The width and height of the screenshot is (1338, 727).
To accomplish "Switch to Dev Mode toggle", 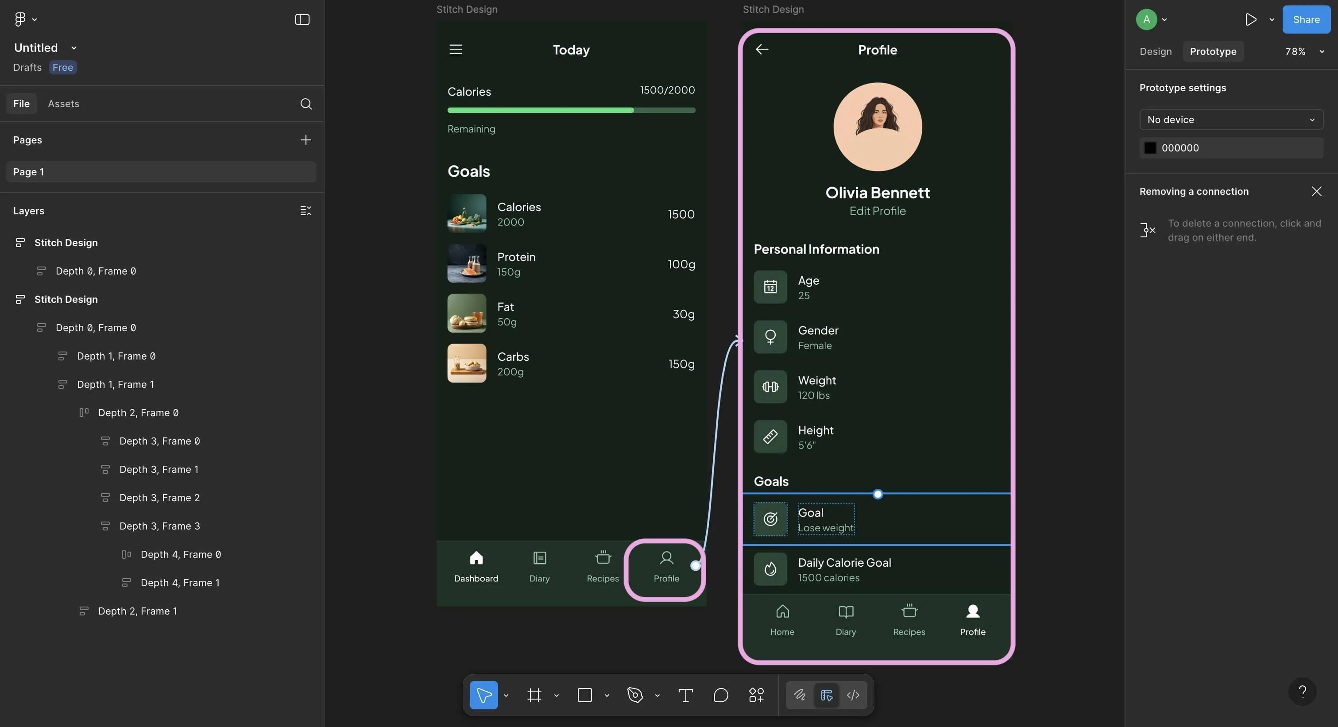I will (853, 695).
